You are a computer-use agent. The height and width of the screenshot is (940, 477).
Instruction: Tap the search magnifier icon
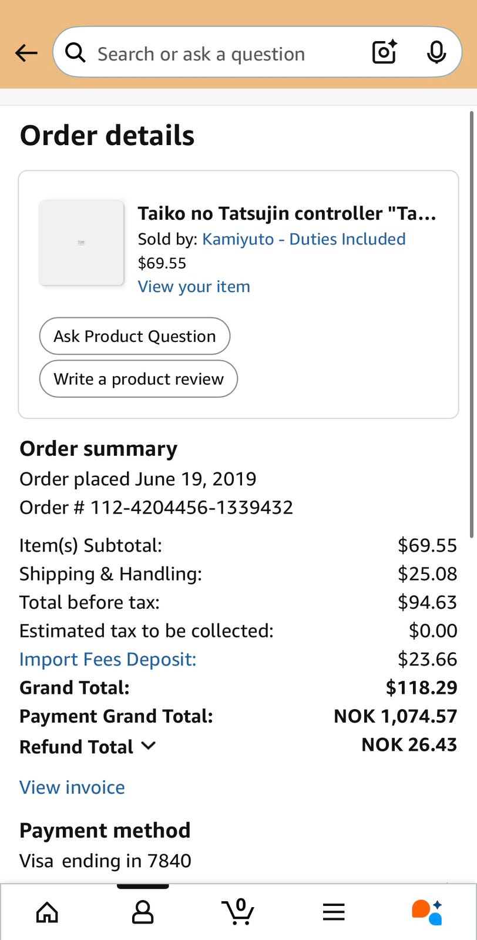pyautogui.click(x=75, y=53)
